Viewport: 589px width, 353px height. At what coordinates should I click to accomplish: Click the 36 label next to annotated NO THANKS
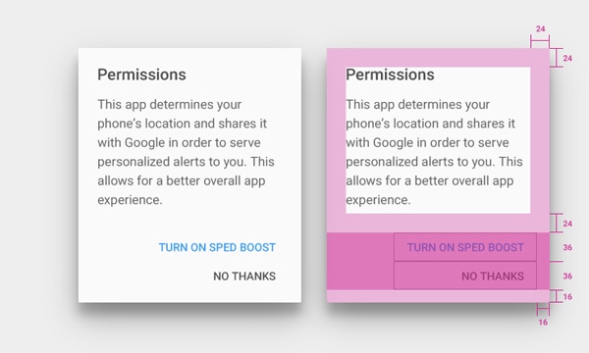[567, 277]
